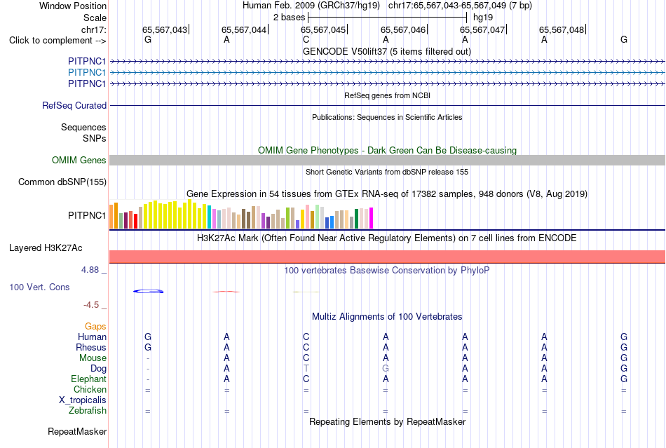This screenshot has width=666, height=448.
Task: Click the Sequences track label
Action: coord(83,127)
